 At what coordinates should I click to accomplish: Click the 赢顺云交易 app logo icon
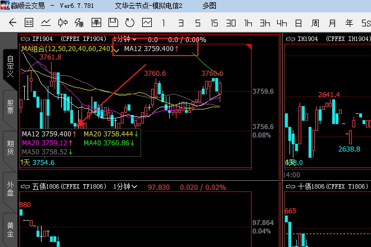[4, 5]
